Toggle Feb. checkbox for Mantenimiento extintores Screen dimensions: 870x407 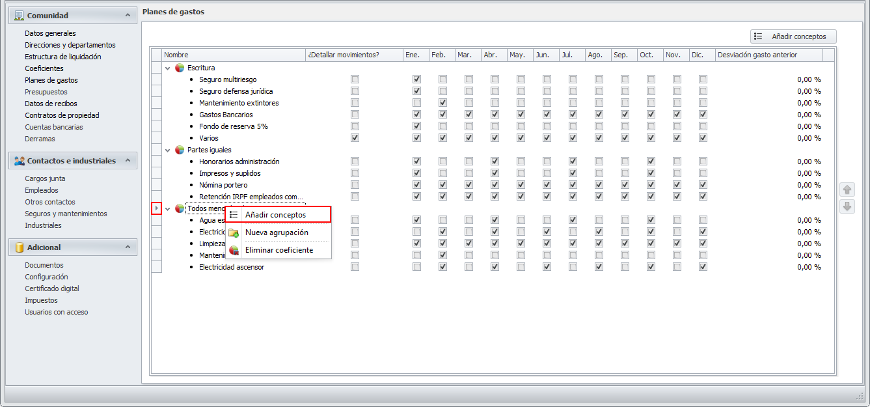442,103
